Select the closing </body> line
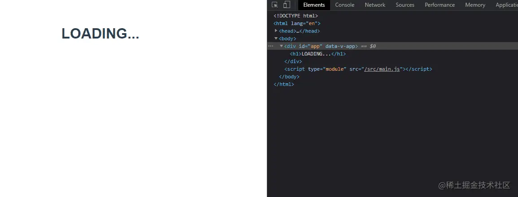This screenshot has width=518, height=197. [x=289, y=77]
